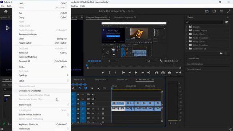The image size is (233, 131).
Task: Expand the Custom Bin 01 folder
Action: (x=187, y=49)
